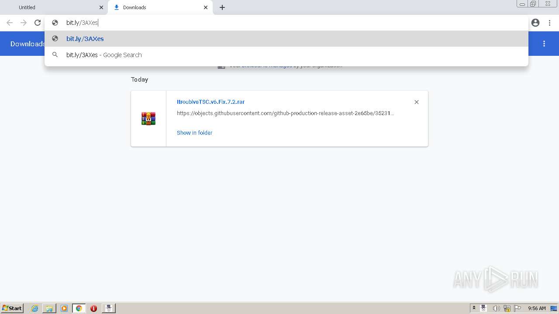The image size is (559, 314).
Task: Show hidden system tray icons arrow
Action: 474,308
